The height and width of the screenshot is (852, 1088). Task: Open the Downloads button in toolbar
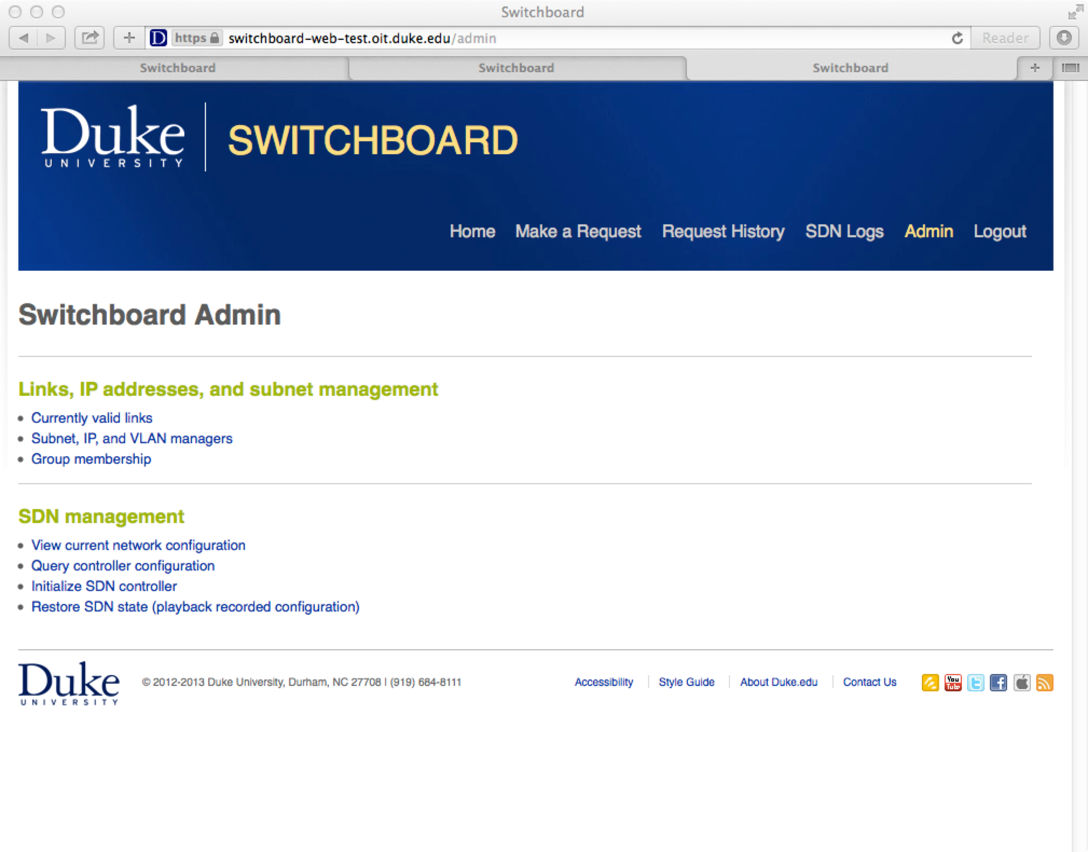tap(1064, 38)
